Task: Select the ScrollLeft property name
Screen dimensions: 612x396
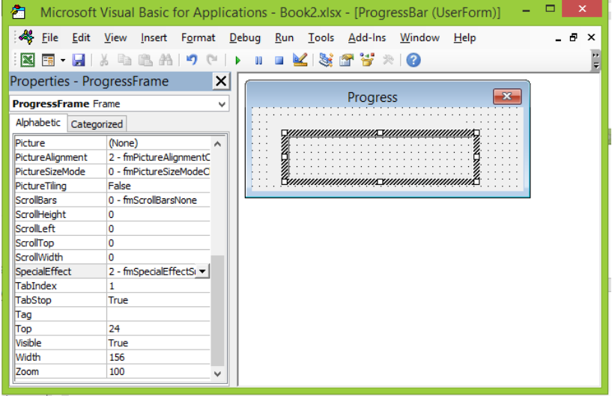Action: coord(60,228)
